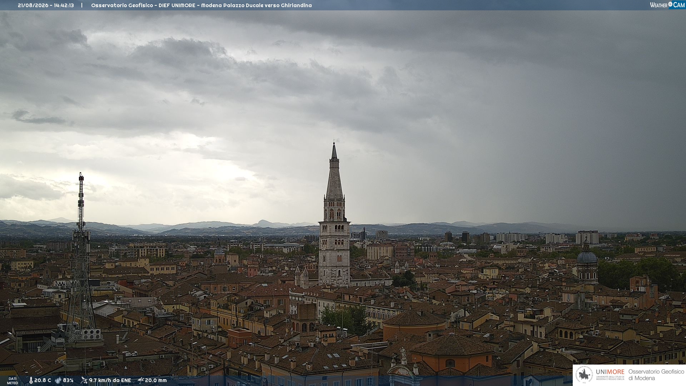Click the Osservatorio Geofisico di Modena text

pos(656,375)
